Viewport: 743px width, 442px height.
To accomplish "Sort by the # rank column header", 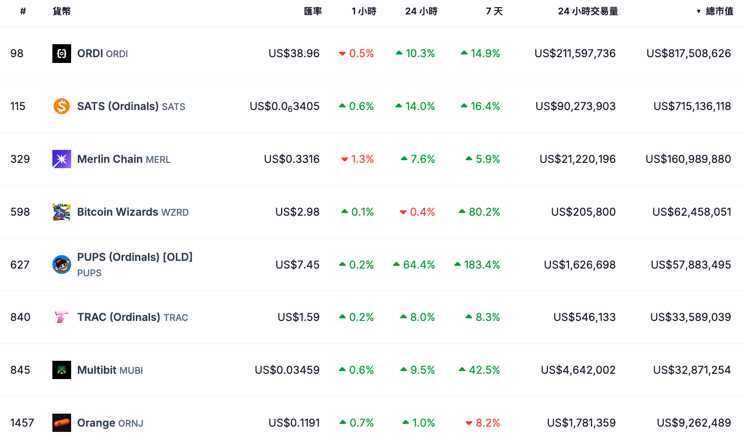I will [x=23, y=12].
